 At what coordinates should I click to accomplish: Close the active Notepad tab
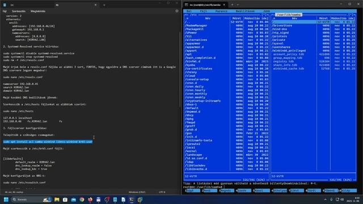click(95, 5)
